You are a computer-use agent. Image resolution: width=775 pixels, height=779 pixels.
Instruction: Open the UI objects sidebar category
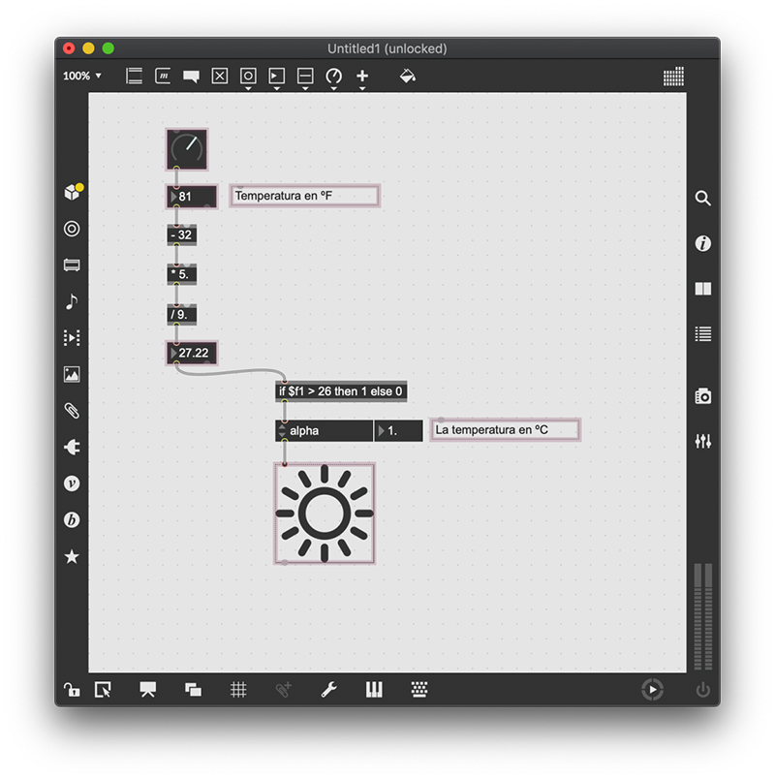(x=72, y=265)
